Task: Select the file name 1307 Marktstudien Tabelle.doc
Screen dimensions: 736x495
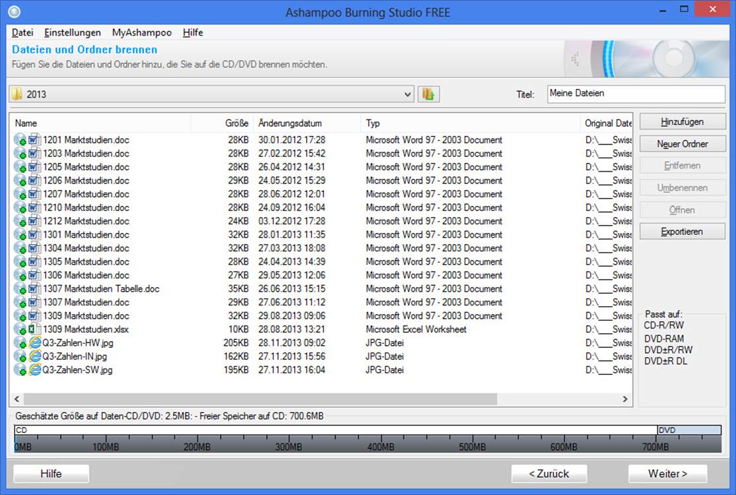Action: pyautogui.click(x=102, y=288)
